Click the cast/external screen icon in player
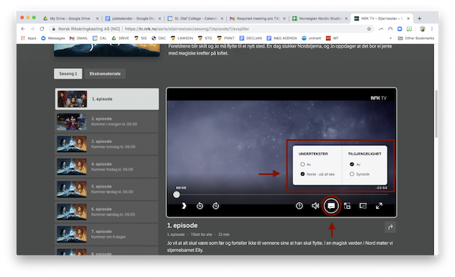The image size is (455, 277). [347, 206]
